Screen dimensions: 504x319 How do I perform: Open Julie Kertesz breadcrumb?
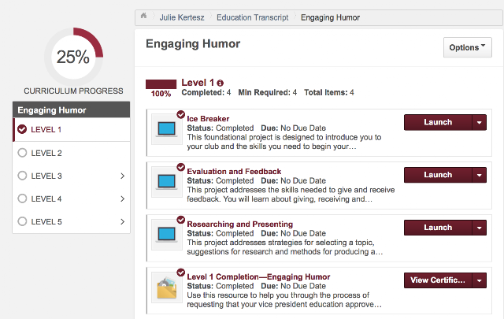point(182,17)
